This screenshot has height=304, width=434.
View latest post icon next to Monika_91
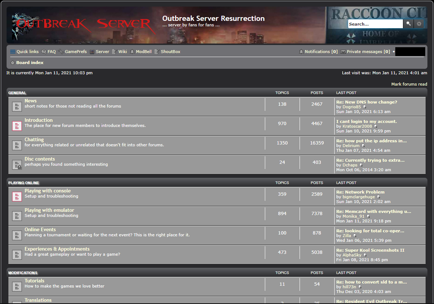(368, 217)
